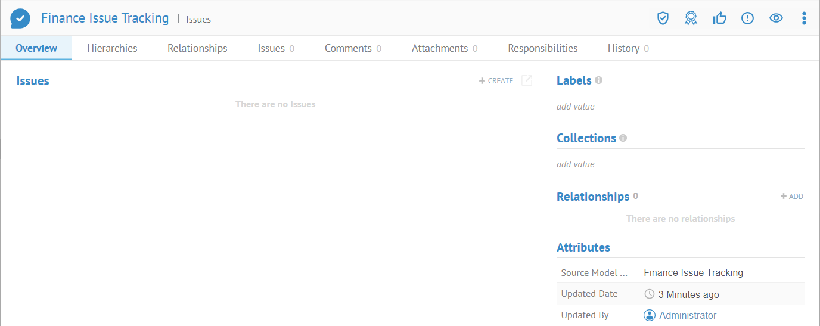820x326 pixels.
Task: Open the Relationships tab
Action: pyautogui.click(x=197, y=48)
